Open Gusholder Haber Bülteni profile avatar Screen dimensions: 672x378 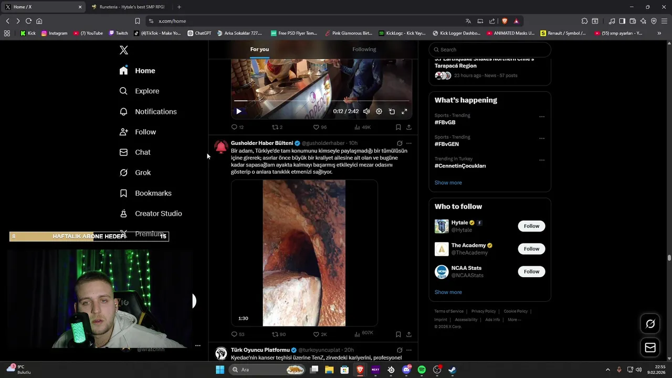pyautogui.click(x=221, y=148)
